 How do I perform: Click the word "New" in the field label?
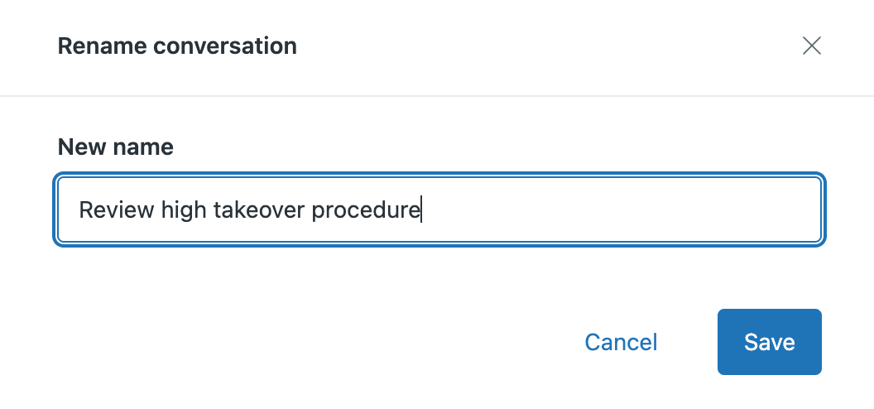pyautogui.click(x=81, y=147)
